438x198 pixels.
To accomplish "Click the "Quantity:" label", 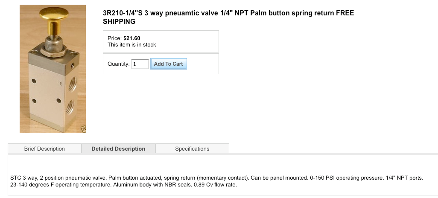I will click(x=118, y=64).
